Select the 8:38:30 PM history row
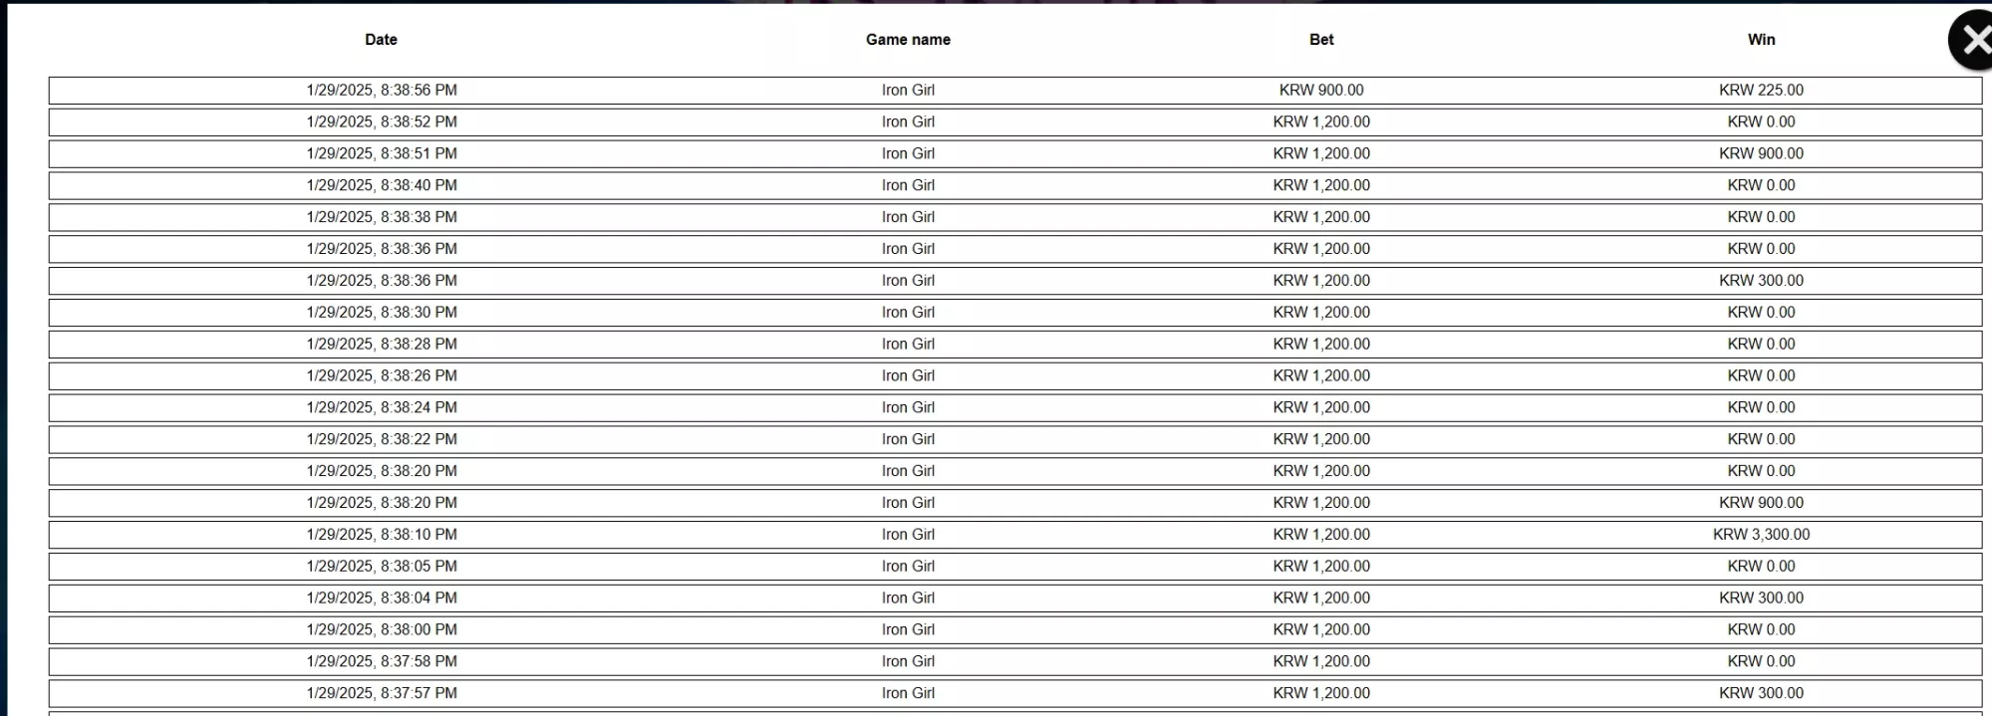1992x716 pixels. tap(1015, 313)
